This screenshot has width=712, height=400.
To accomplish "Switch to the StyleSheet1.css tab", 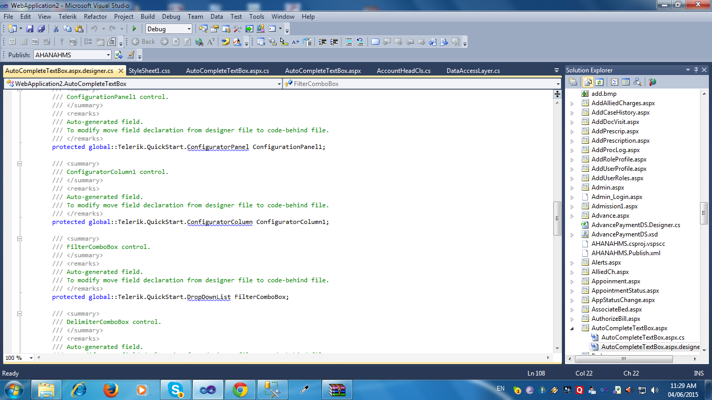I will [149, 71].
